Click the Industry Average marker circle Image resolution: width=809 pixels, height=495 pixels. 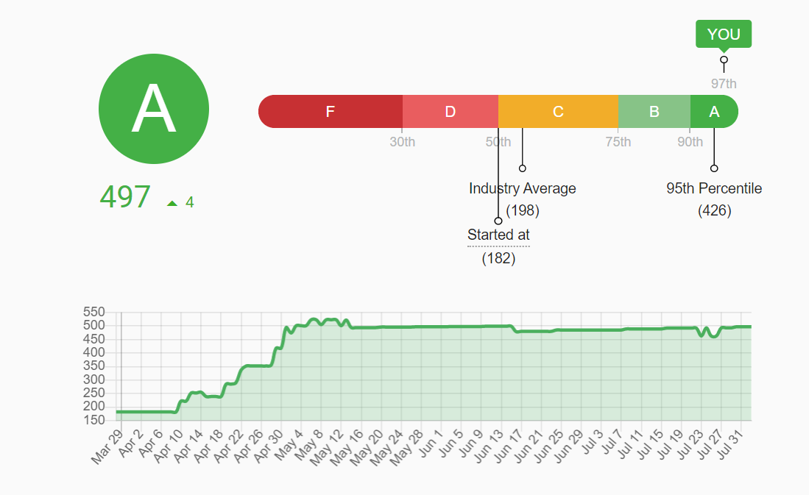[523, 168]
